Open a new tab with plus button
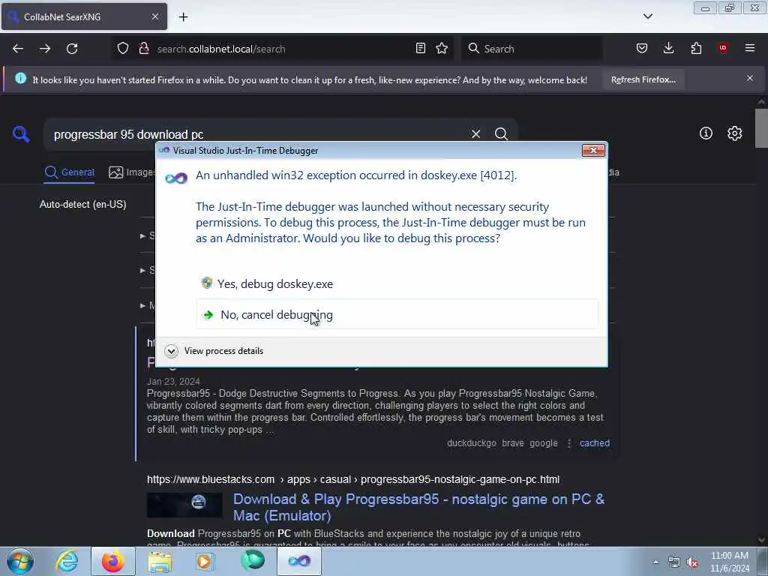Screen dimensions: 768x576 [183, 17]
